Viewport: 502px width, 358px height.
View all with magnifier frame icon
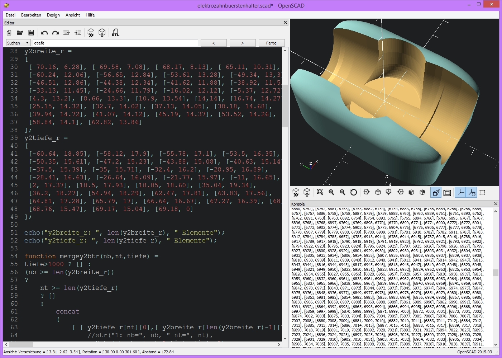320,193
